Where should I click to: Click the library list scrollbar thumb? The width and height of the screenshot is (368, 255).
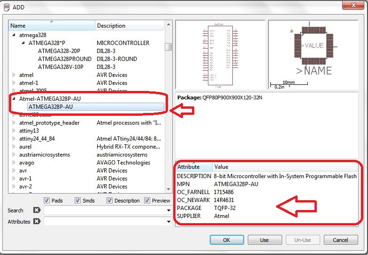[168, 46]
